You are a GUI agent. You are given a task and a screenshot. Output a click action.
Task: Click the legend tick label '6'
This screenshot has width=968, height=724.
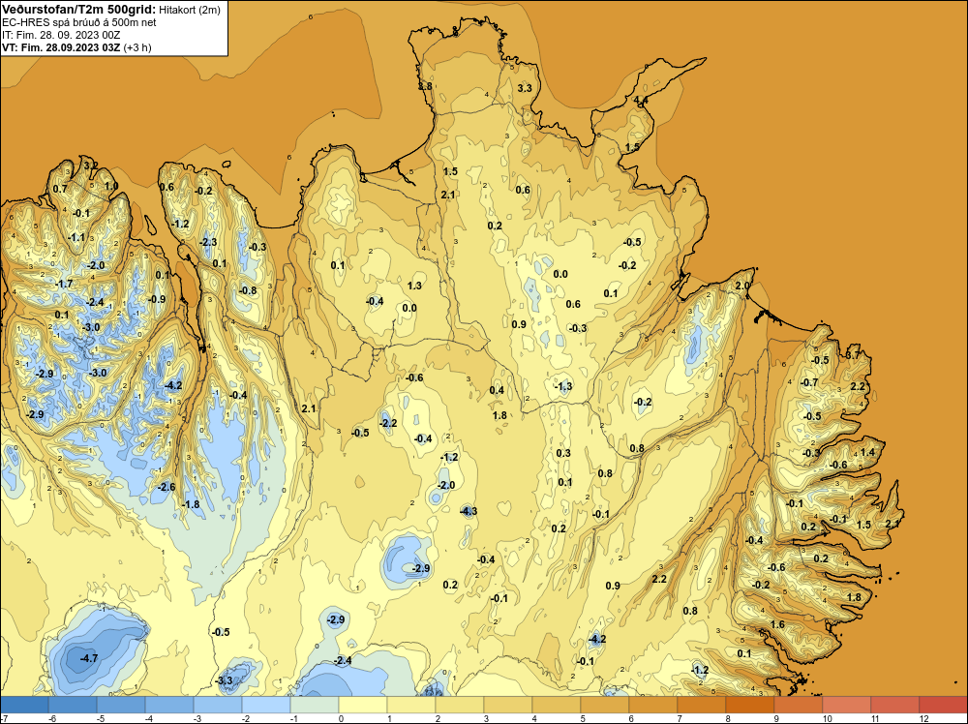[631, 718]
